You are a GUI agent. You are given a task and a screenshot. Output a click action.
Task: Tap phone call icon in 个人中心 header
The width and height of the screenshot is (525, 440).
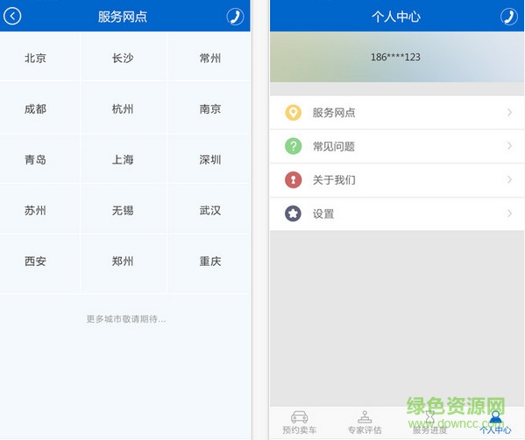(x=509, y=17)
